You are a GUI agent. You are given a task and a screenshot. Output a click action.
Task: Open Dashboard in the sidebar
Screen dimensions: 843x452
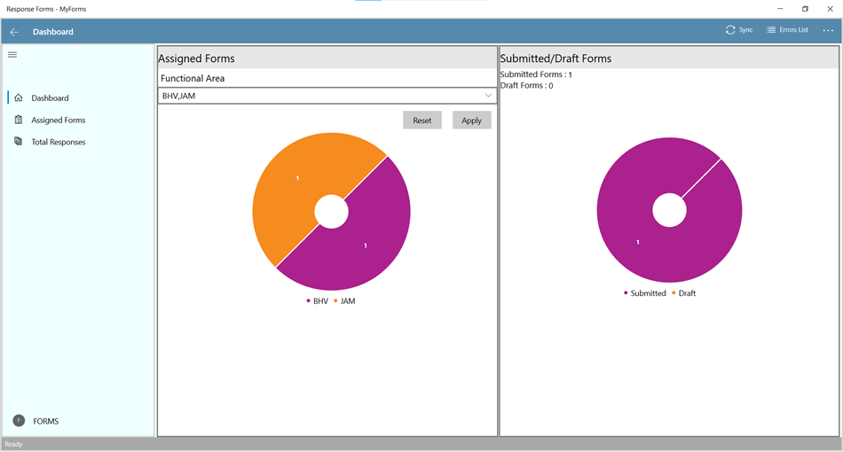[x=50, y=97]
